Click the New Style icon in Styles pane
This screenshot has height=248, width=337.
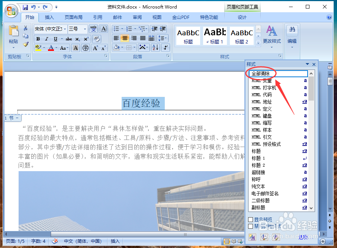point(252,237)
